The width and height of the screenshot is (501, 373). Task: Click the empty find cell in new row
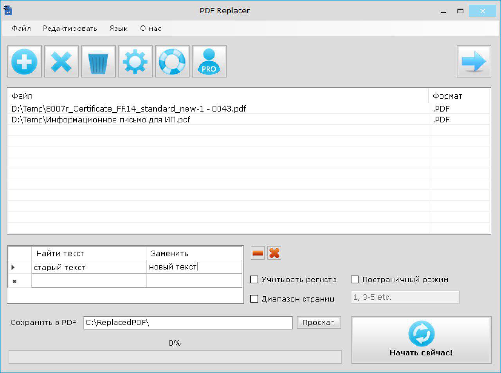(89, 281)
